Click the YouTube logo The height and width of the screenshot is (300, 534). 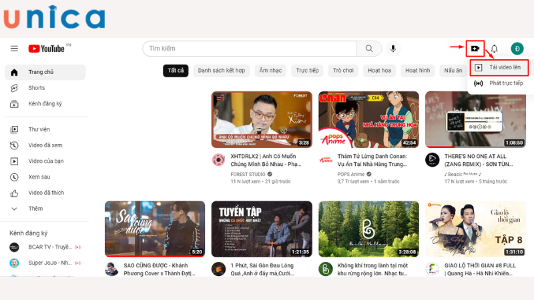[47, 49]
